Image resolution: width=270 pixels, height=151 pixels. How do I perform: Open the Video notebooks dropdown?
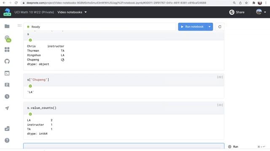pyautogui.click(x=72, y=12)
